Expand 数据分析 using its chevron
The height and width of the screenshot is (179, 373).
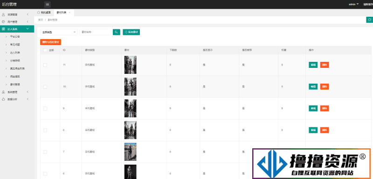click(x=28, y=99)
